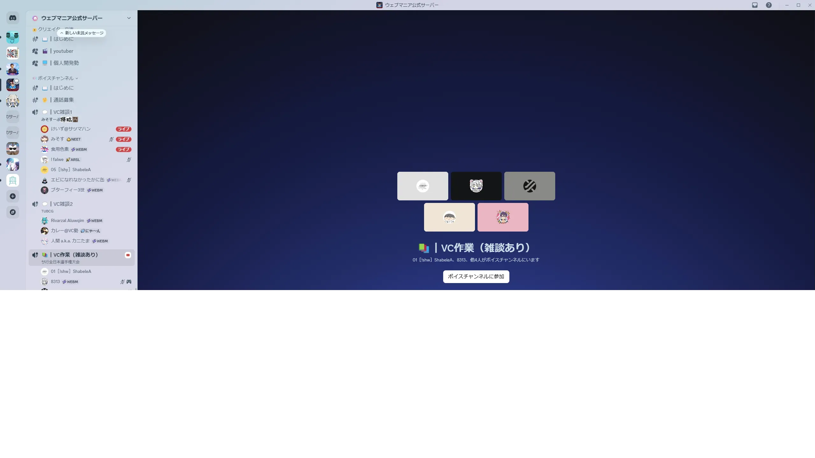The image size is (815, 458).
Task: Open the Inbox icon in title bar
Action: pyautogui.click(x=755, y=5)
